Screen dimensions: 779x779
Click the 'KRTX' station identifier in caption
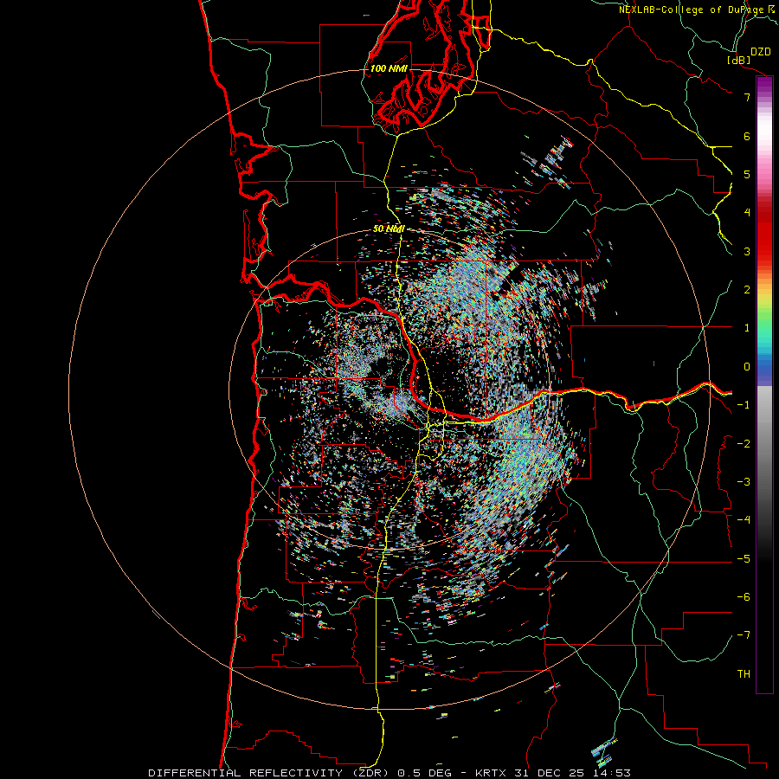(x=491, y=773)
